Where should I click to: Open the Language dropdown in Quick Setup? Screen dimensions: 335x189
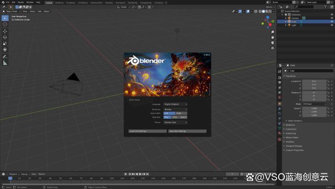click(x=176, y=104)
